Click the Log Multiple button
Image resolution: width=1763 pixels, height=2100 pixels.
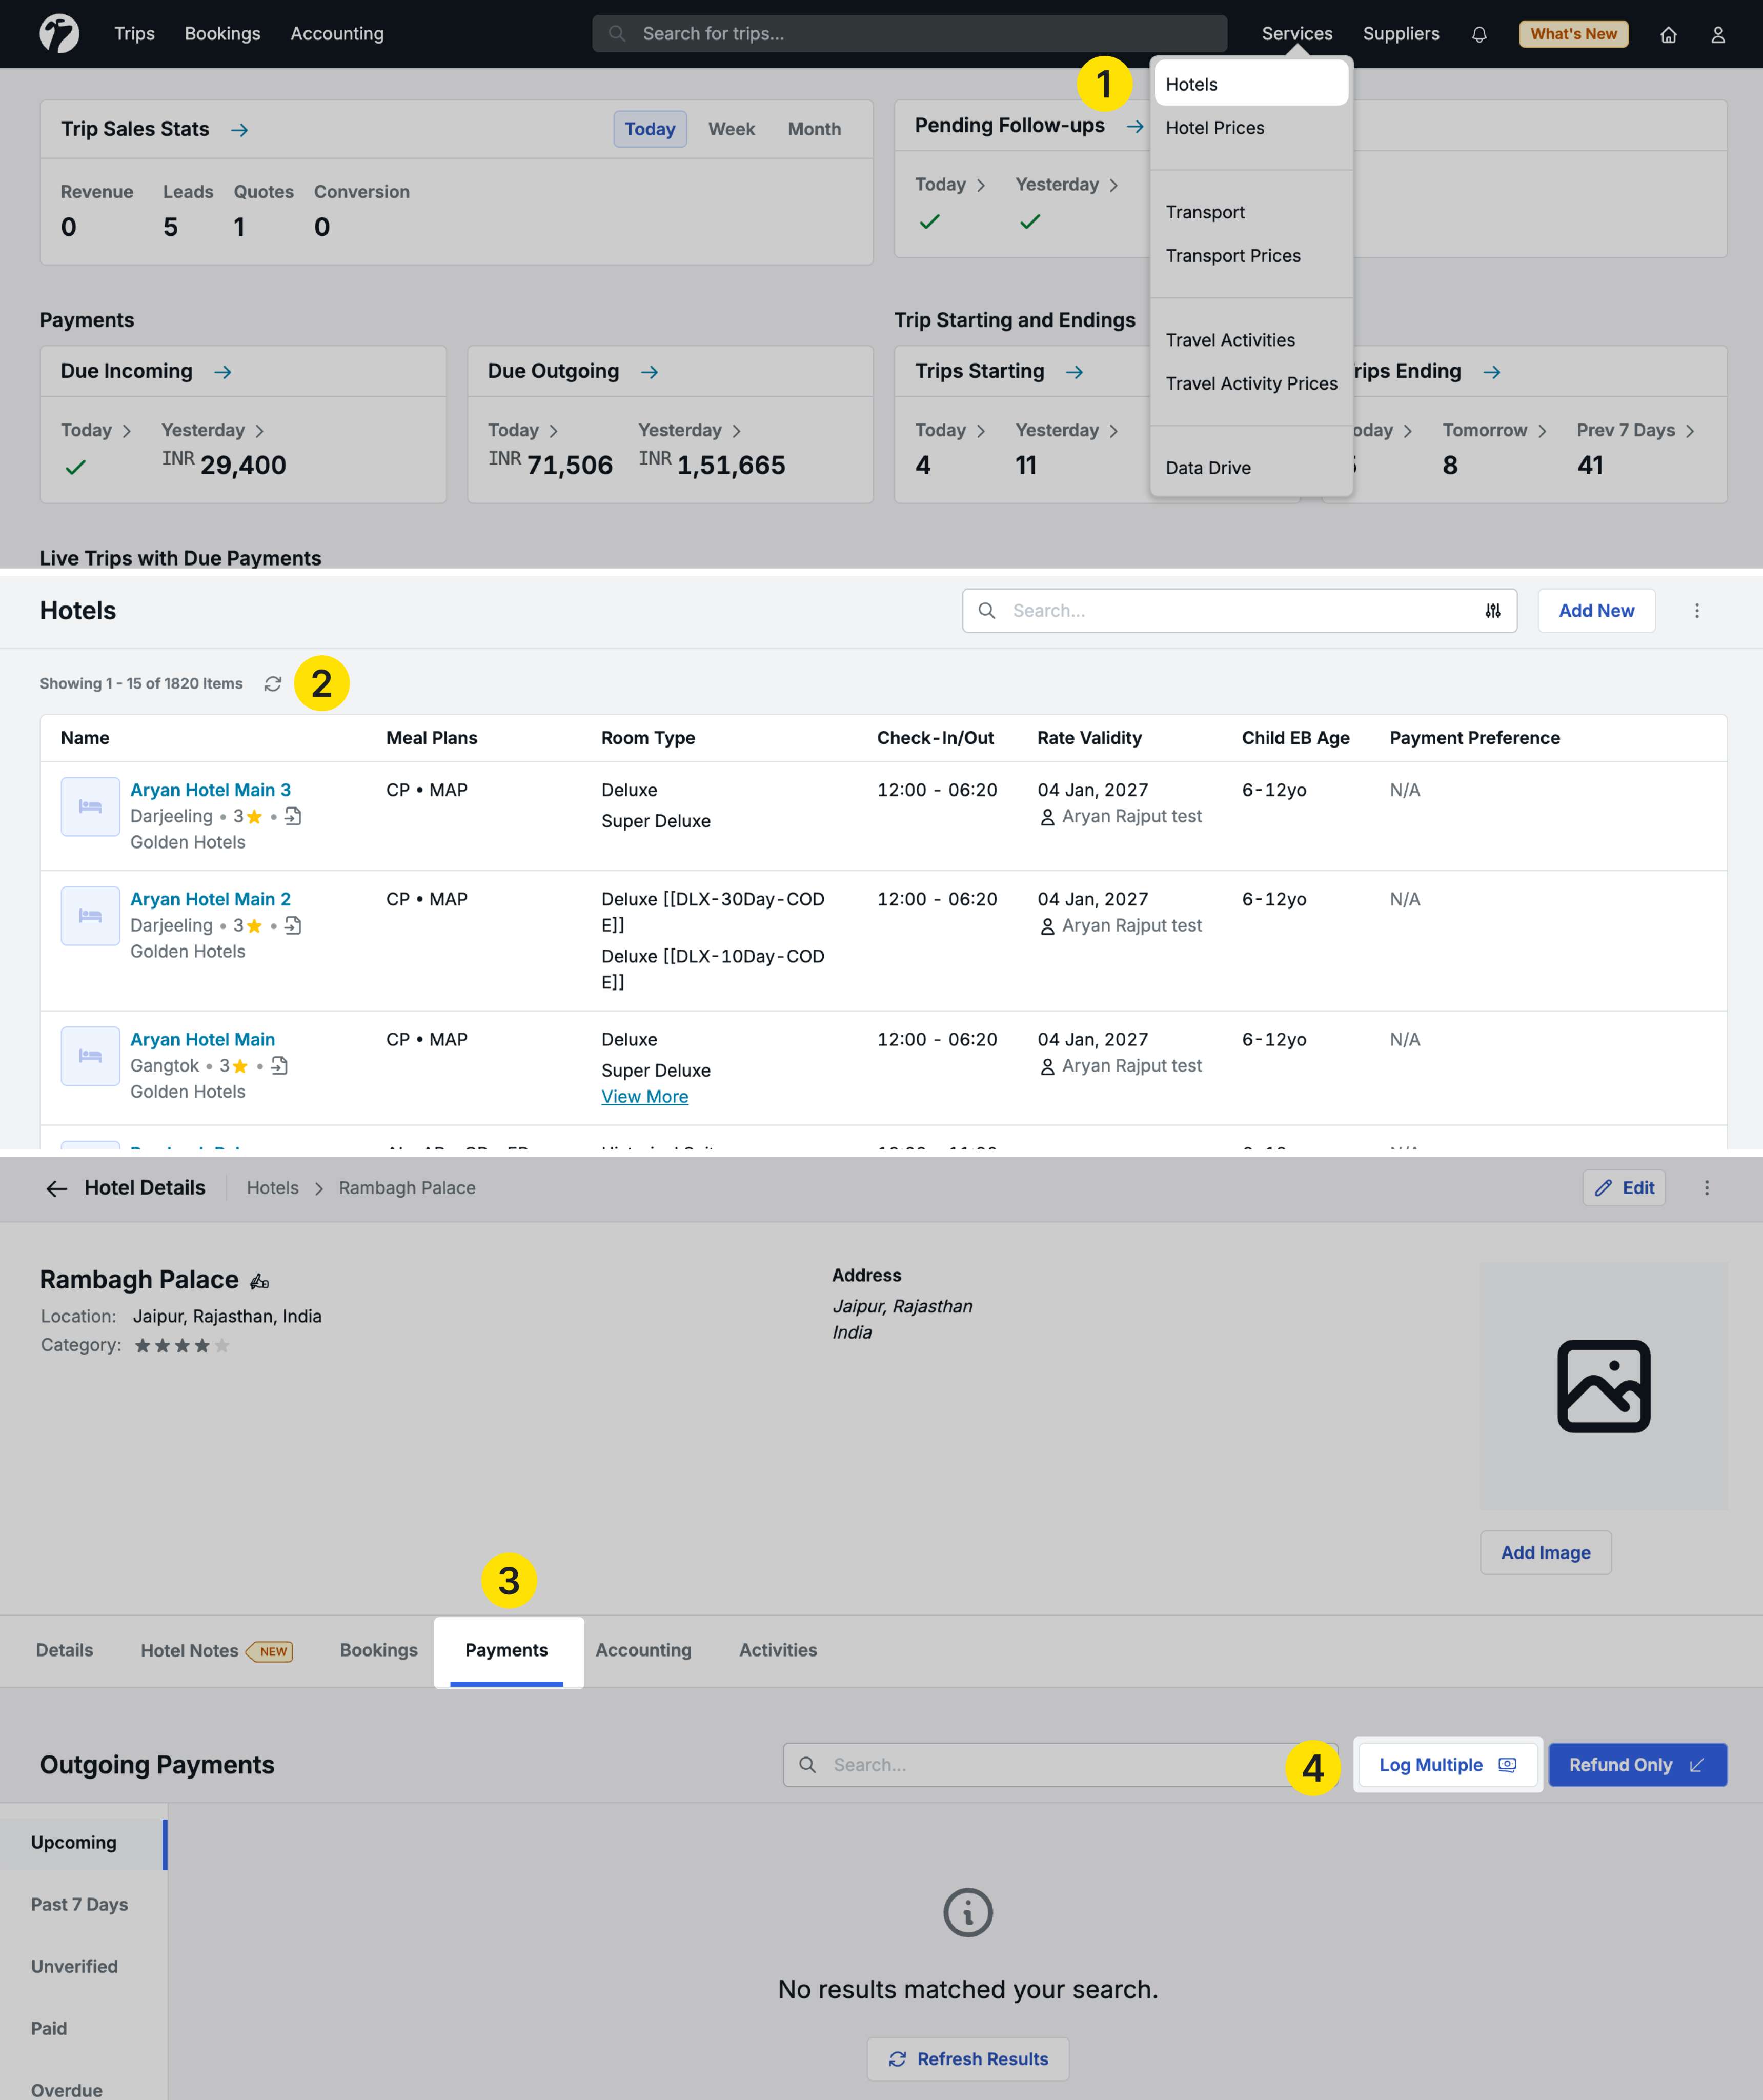click(1446, 1765)
